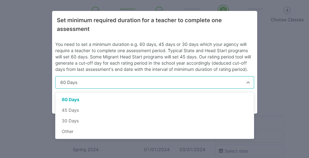Open the Select date field for Spring 2024
This screenshot has height=158, width=309.
[249, 151]
